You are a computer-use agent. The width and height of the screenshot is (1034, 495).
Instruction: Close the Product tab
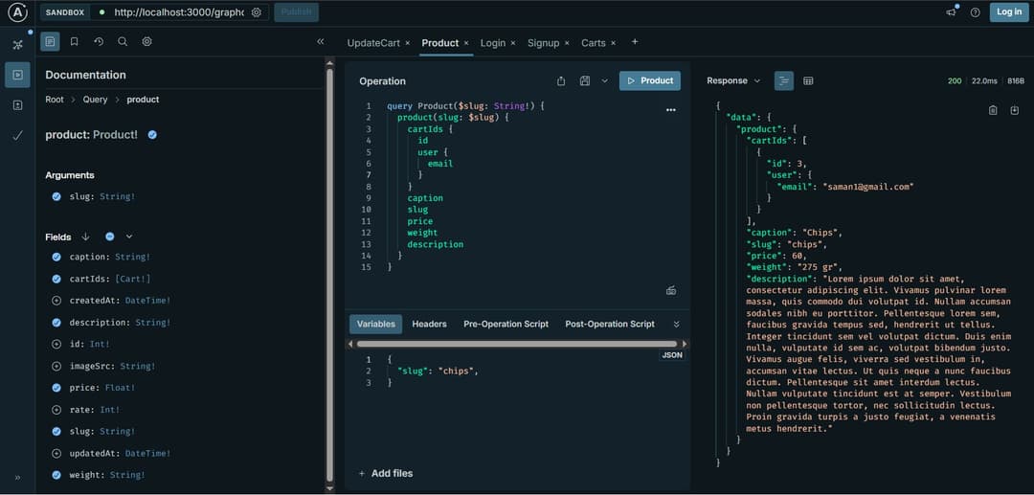pos(466,43)
